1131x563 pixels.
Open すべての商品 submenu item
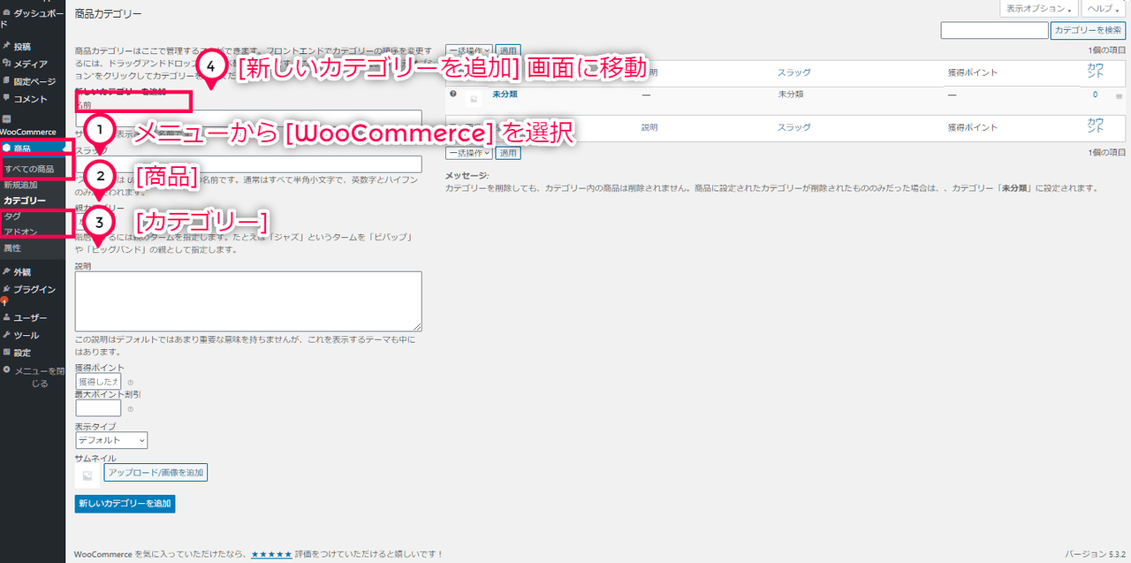tap(29, 169)
